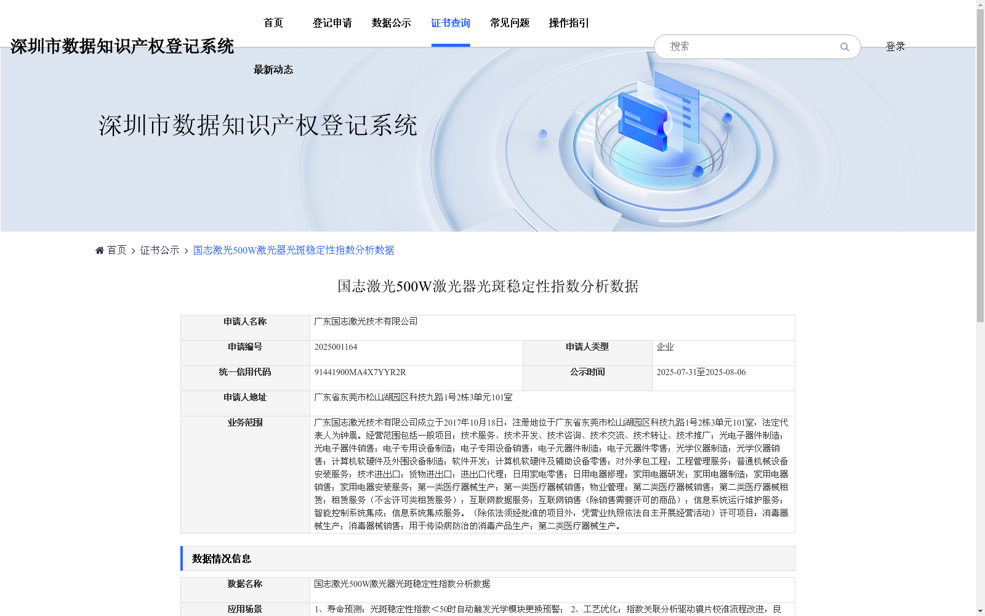Click breadcrumb 国志激光500W激光器光斑稳定性指数分析数据

click(x=294, y=250)
